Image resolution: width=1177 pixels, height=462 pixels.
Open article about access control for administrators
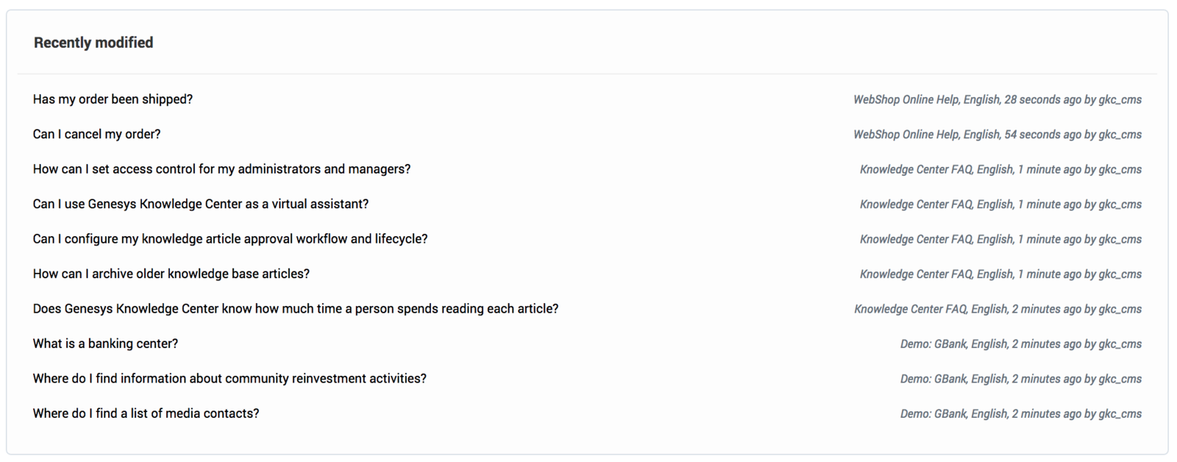click(221, 169)
